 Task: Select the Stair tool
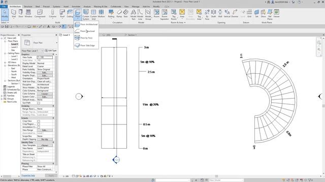coord(125,14)
